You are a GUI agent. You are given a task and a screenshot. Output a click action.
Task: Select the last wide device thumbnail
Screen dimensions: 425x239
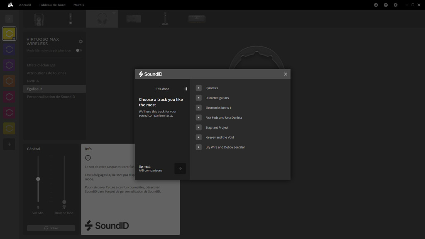click(x=197, y=19)
